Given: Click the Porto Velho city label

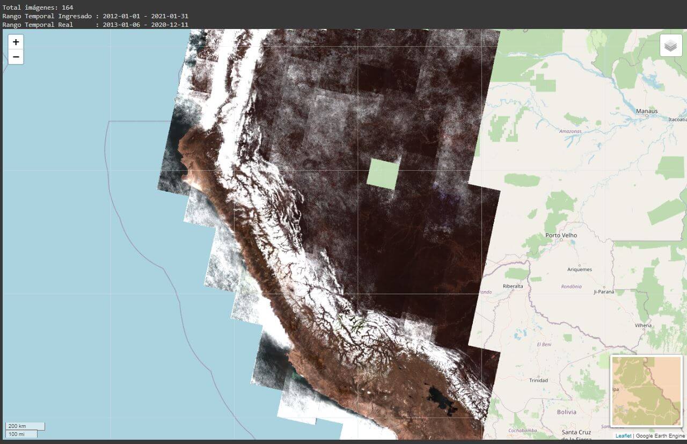Looking at the screenshot, I should tap(561, 235).
